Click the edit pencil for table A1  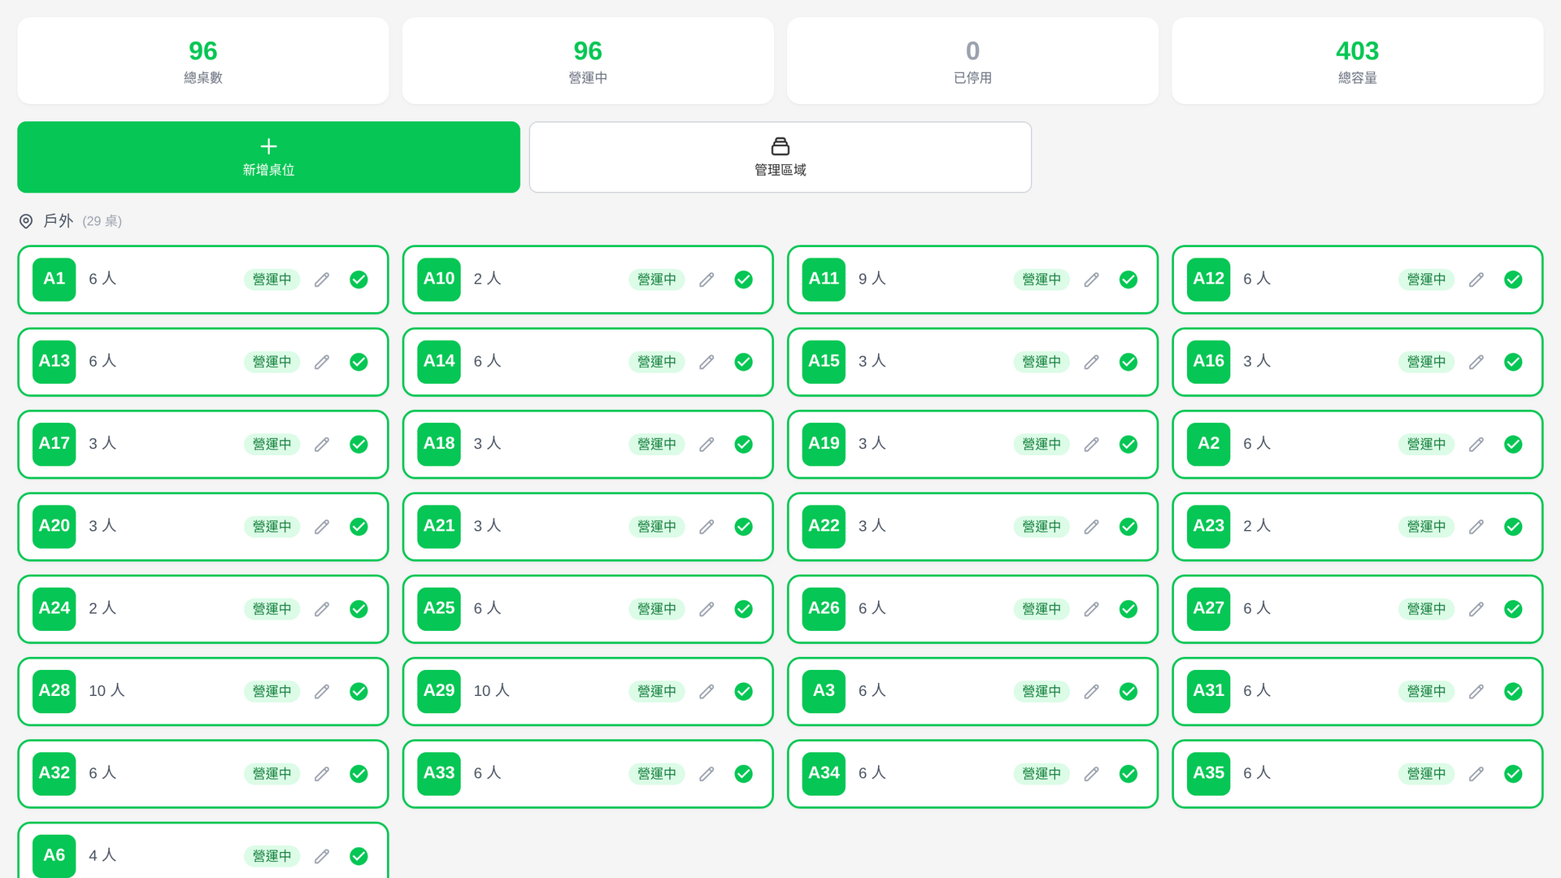click(322, 280)
